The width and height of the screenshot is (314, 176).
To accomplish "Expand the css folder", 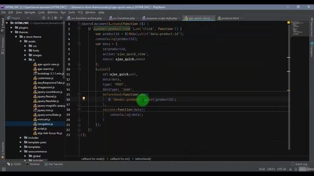I will pyautogui.click(x=25, y=46).
